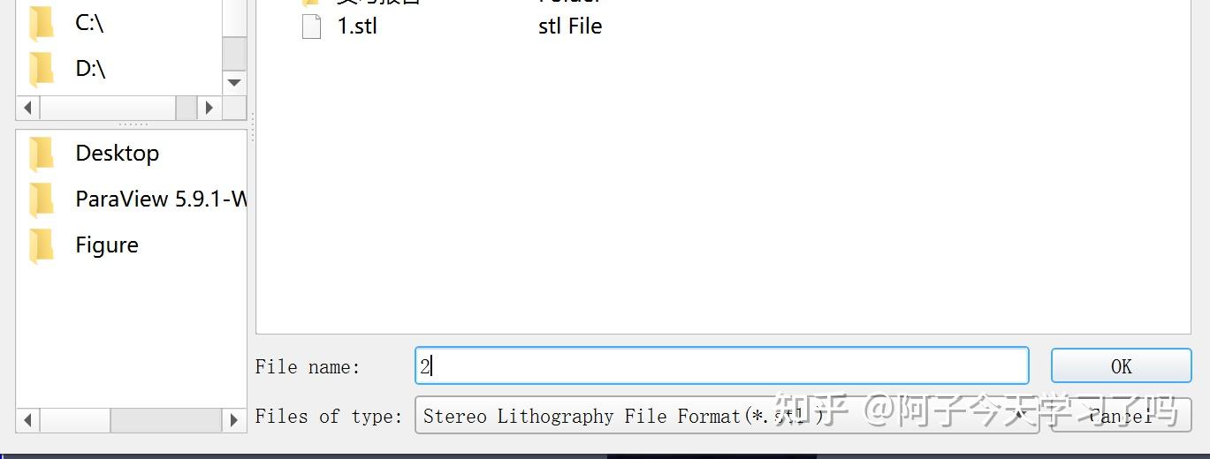The image size is (1210, 459).
Task: Open the Desktop folder shortcut
Action: [41, 154]
